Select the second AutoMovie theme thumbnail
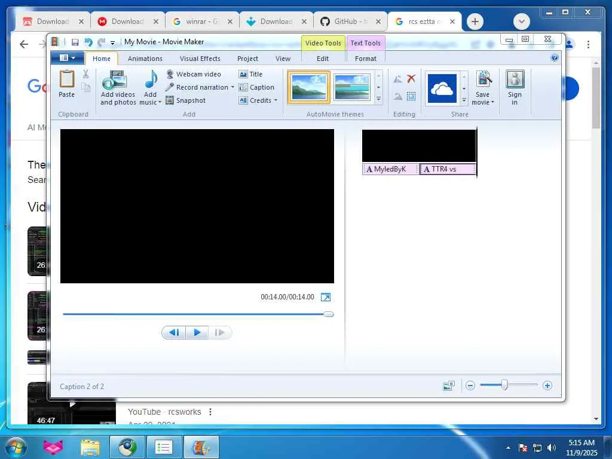The height and width of the screenshot is (459, 612). (351, 87)
